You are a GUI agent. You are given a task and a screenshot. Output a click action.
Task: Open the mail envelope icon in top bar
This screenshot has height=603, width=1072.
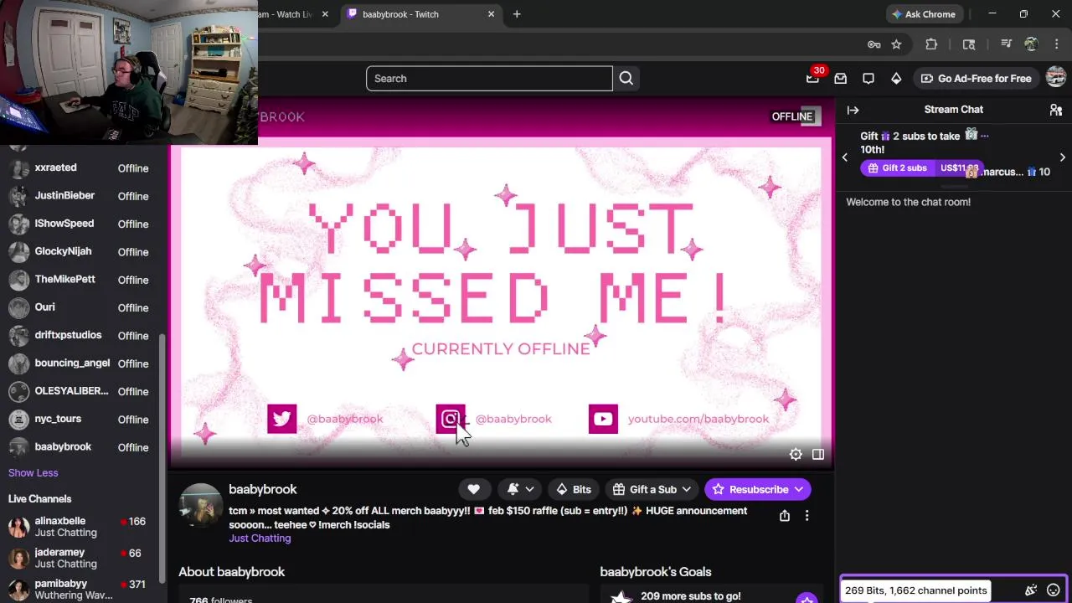(x=841, y=79)
